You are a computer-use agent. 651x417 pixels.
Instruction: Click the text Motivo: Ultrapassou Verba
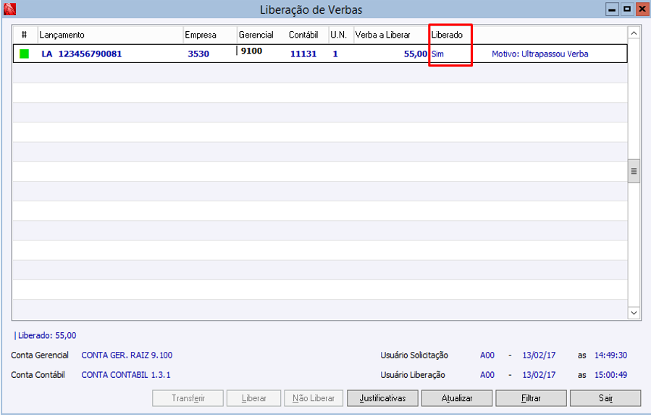coord(540,54)
